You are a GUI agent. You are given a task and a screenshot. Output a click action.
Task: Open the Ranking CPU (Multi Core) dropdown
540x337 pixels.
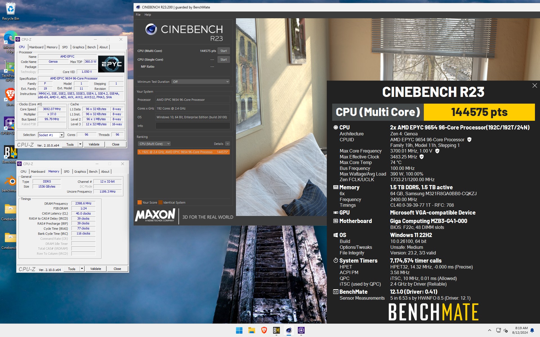(x=154, y=144)
